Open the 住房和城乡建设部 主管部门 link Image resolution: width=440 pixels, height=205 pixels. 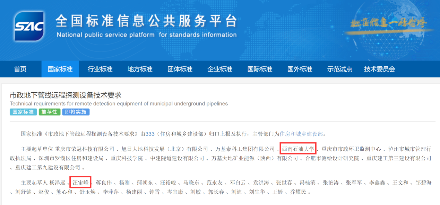[301, 134]
